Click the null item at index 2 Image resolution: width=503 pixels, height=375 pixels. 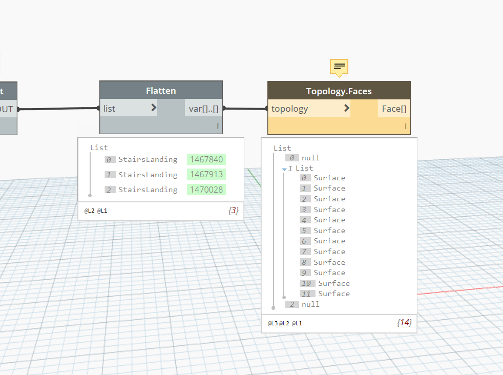303,304
